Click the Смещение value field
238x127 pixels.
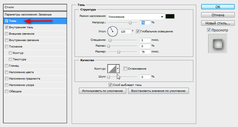coord(145,40)
